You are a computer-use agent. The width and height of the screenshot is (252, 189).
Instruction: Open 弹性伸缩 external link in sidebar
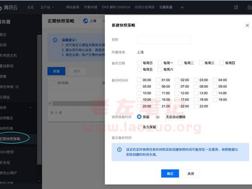(x=9, y=87)
